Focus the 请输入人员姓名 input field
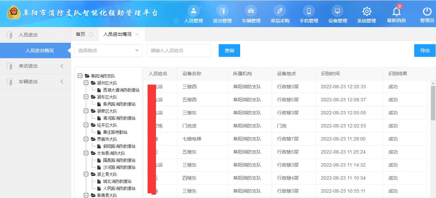 tap(178, 51)
